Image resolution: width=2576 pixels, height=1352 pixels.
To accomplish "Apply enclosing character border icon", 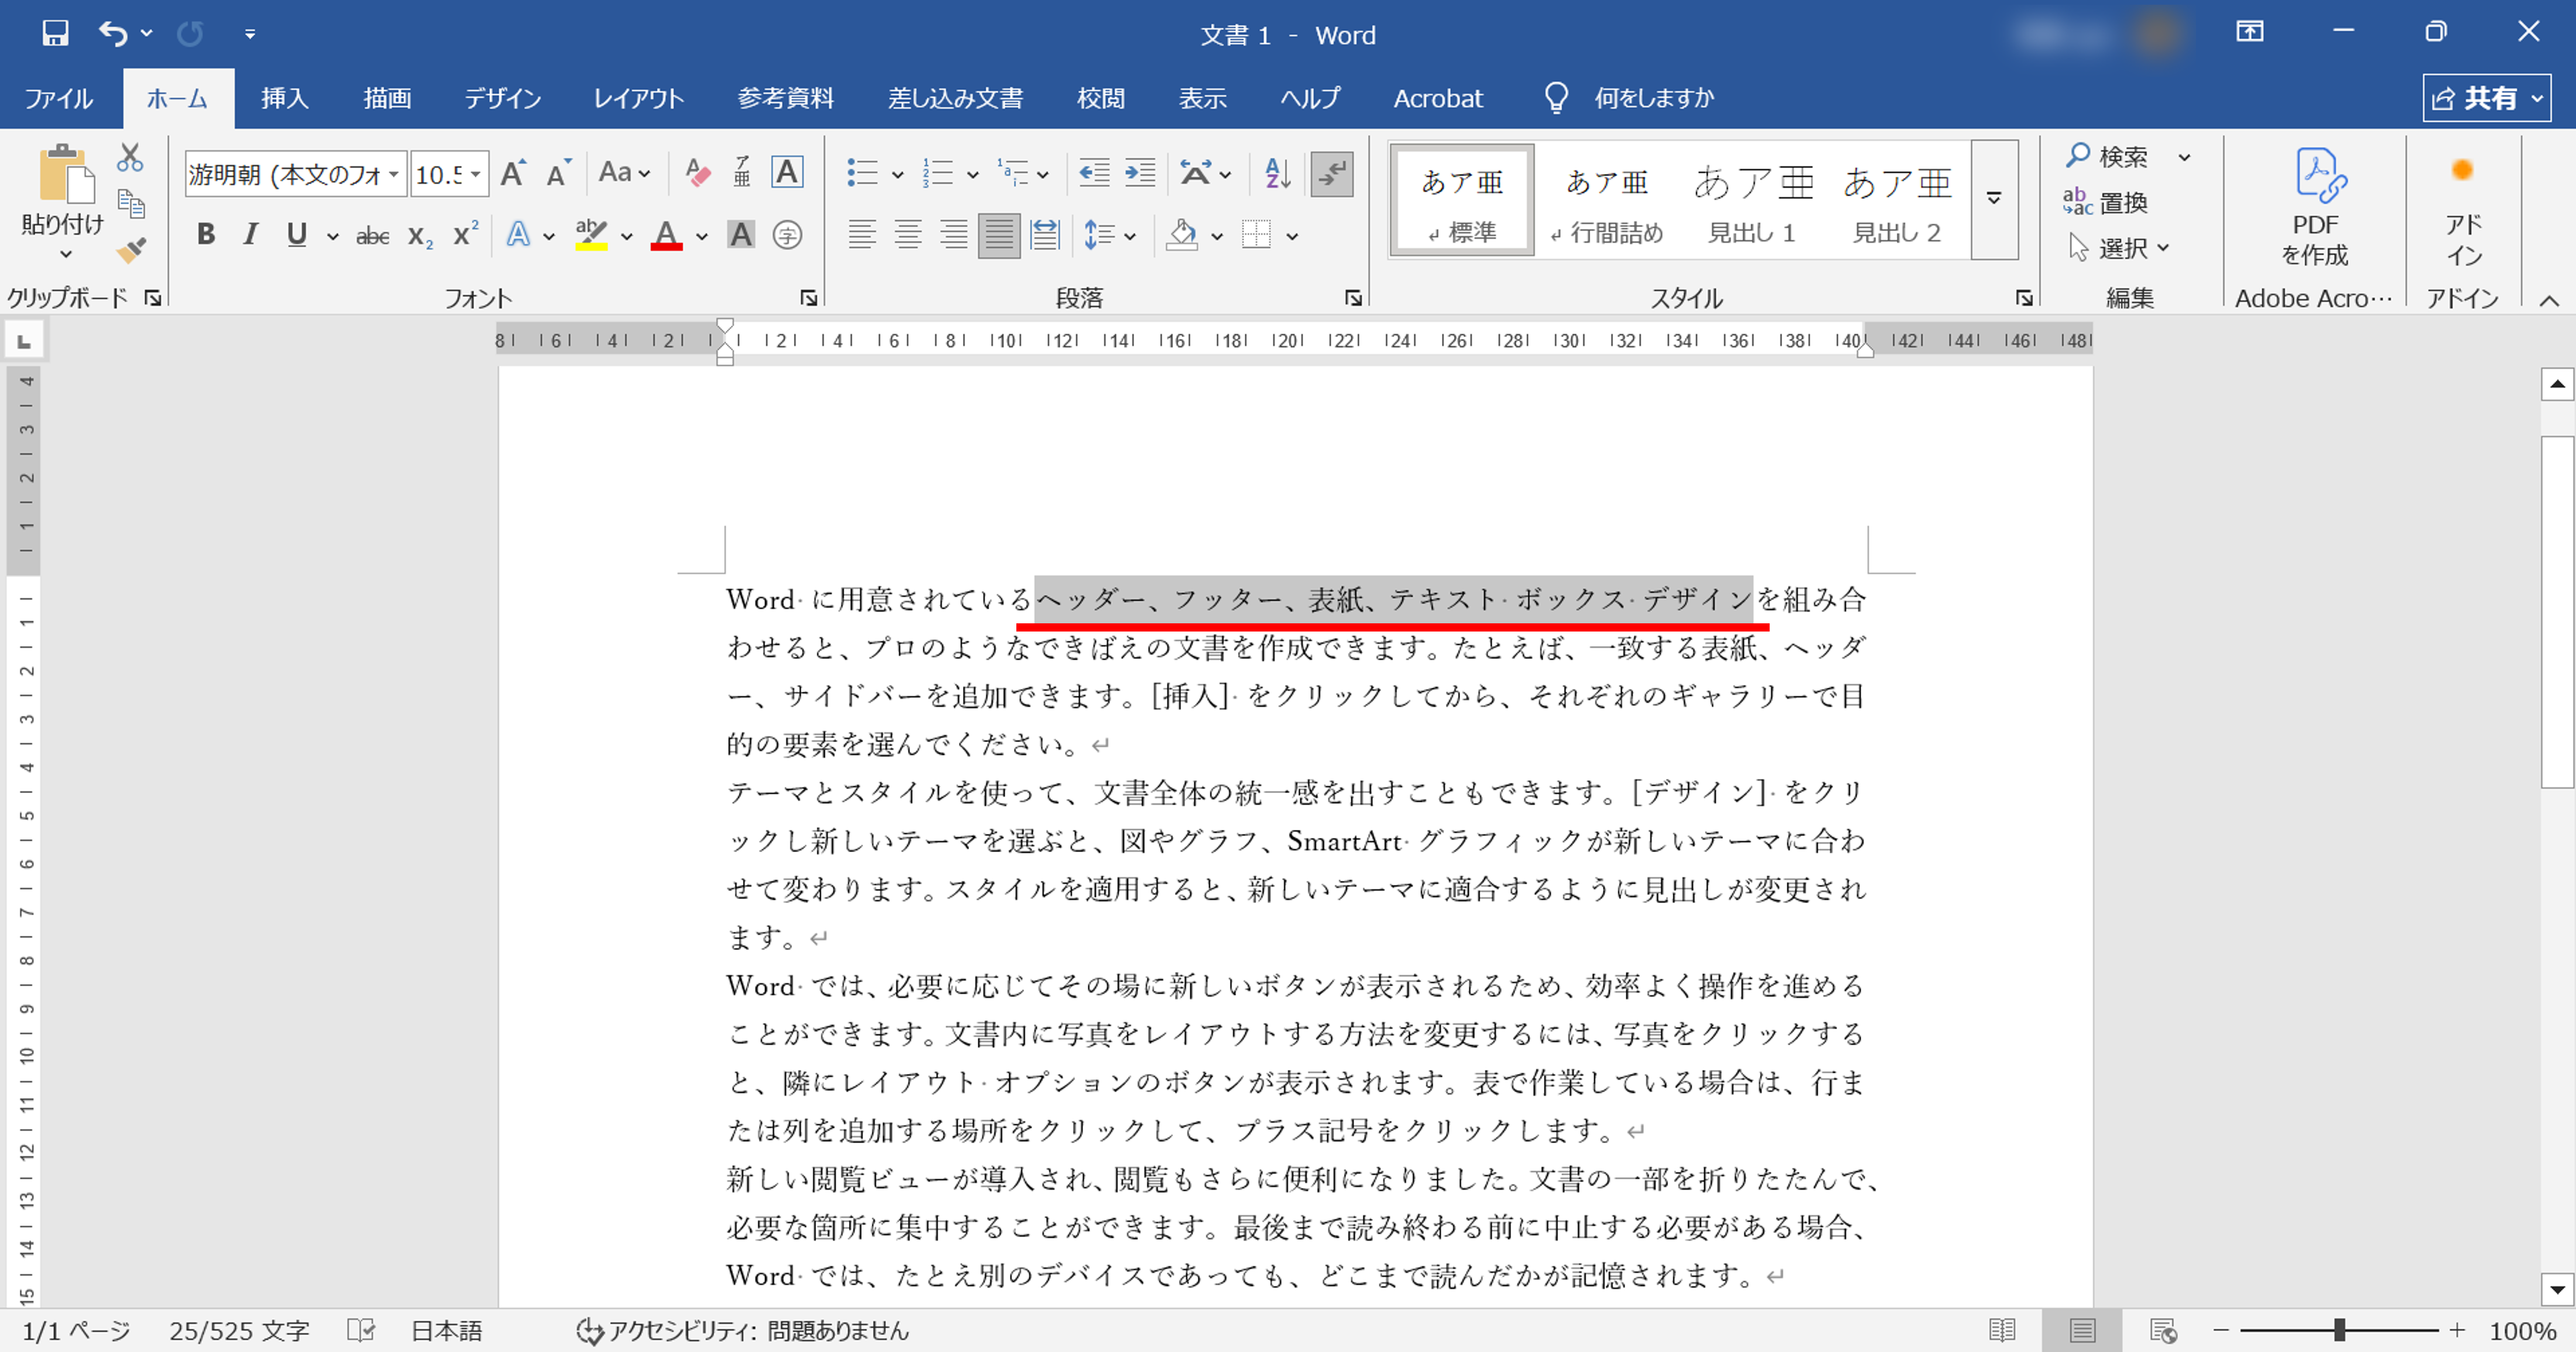I will [x=787, y=173].
